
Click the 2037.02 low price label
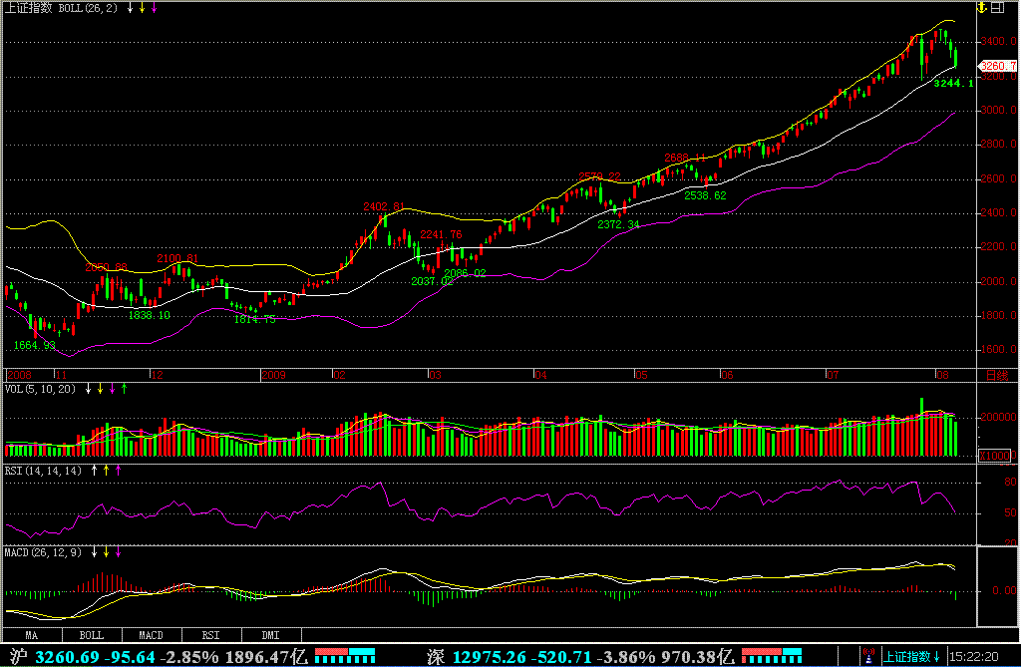pyautogui.click(x=432, y=281)
